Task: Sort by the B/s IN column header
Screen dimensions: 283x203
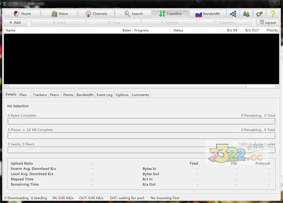Action: [x=228, y=30]
